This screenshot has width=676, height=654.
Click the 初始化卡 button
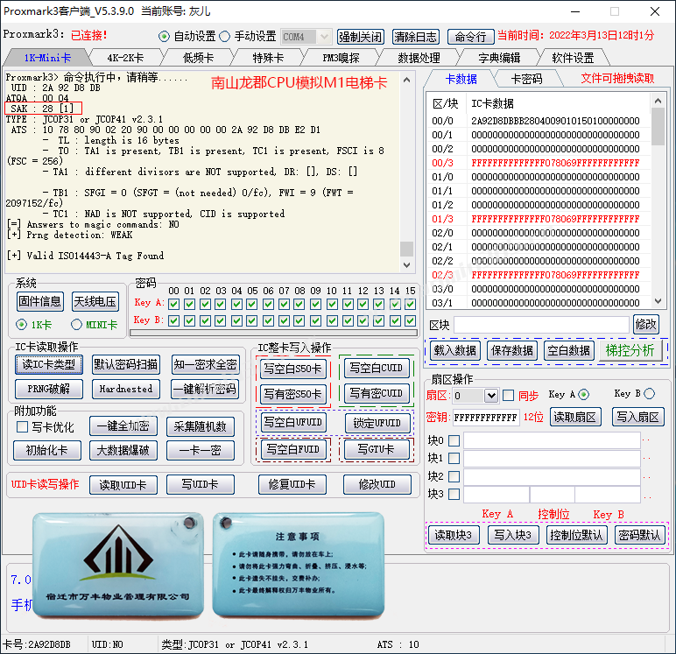point(47,451)
